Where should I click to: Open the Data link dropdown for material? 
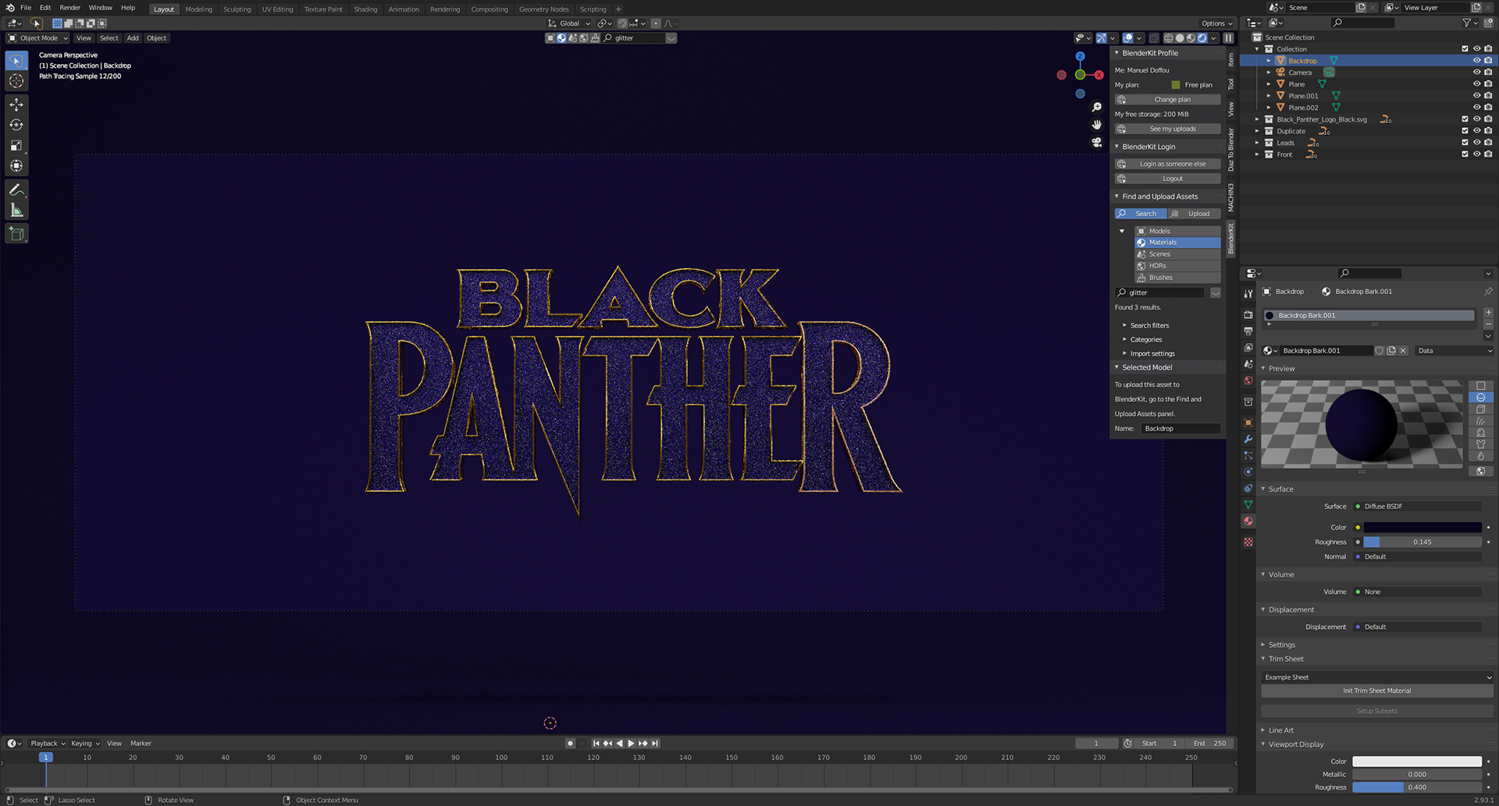point(1454,350)
